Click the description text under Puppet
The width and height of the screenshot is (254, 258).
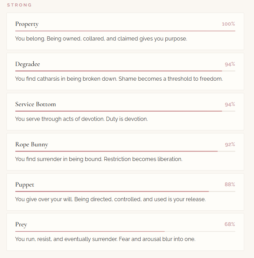pyautogui.click(x=110, y=199)
